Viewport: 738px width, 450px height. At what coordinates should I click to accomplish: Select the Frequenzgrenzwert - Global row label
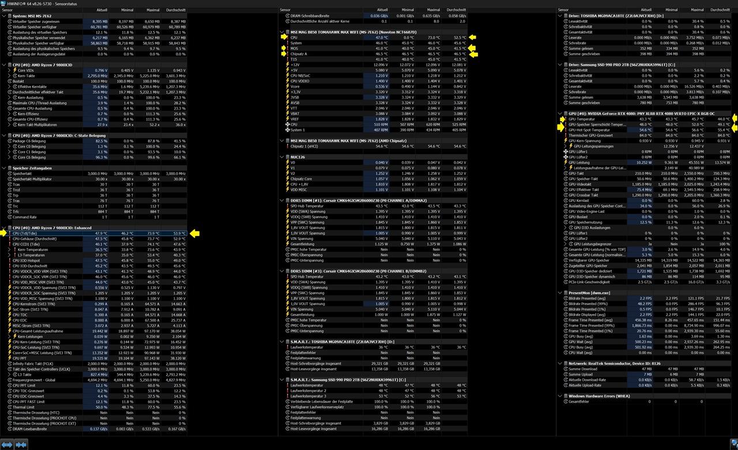35,380
